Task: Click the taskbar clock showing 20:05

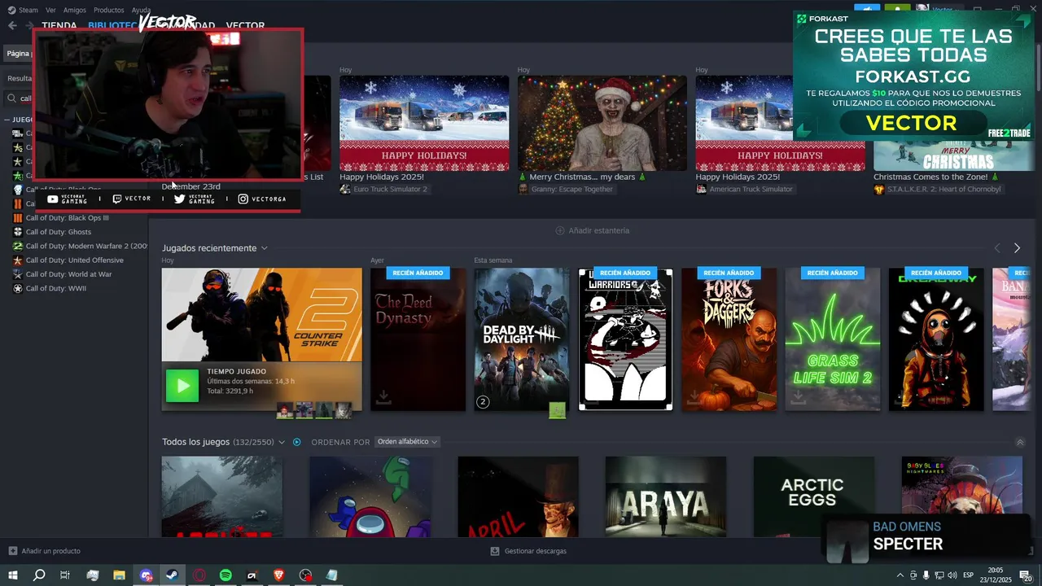Action: coord(996,575)
